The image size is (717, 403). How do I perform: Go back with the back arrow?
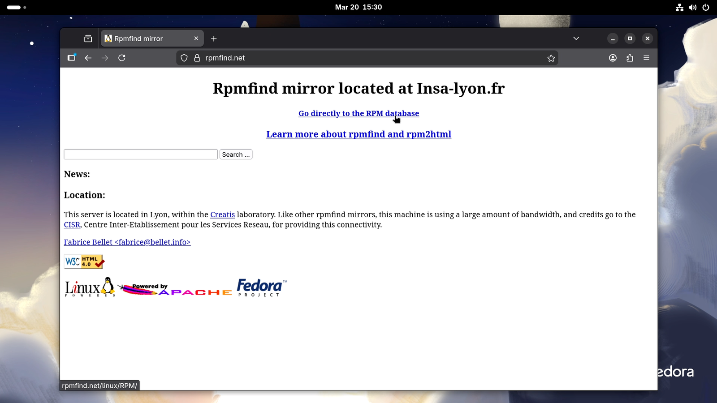(x=88, y=58)
